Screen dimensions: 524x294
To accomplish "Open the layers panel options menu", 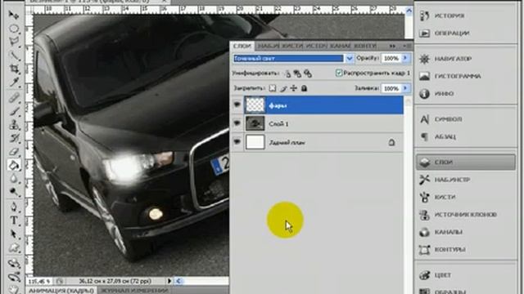I will [x=406, y=46].
